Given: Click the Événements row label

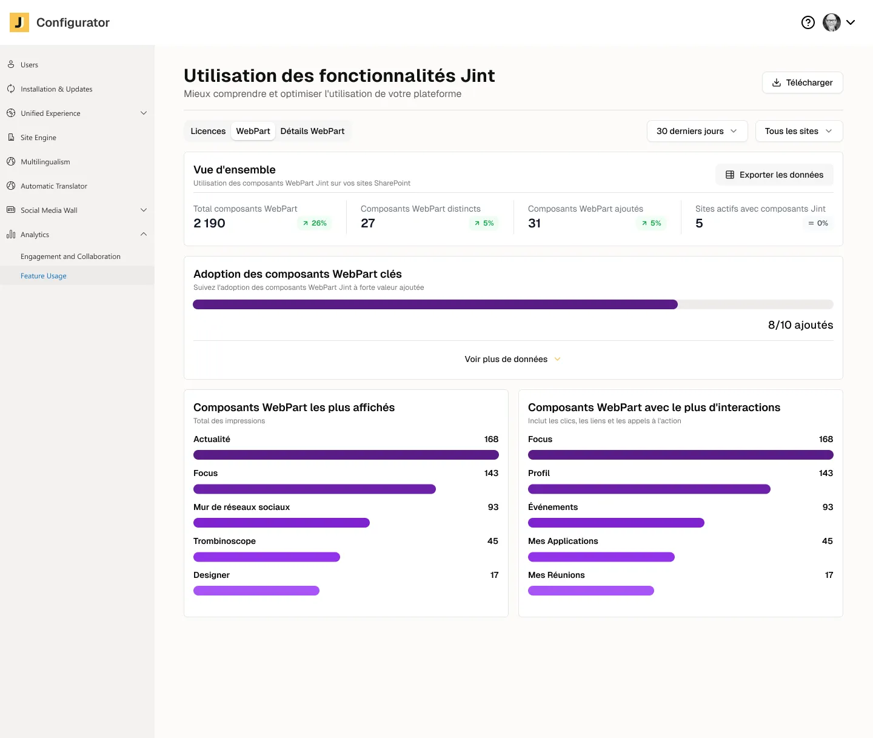Looking at the screenshot, I should pyautogui.click(x=553, y=507).
